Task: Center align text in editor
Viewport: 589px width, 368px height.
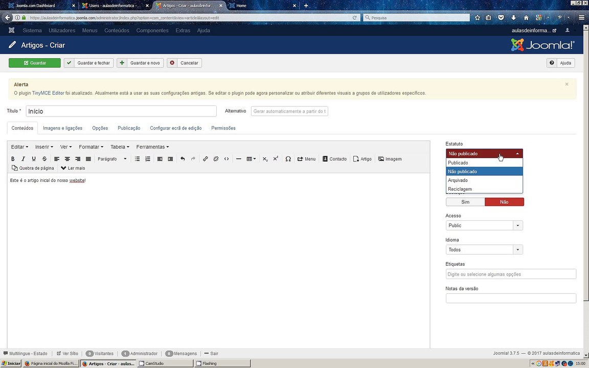Action: coord(67,159)
